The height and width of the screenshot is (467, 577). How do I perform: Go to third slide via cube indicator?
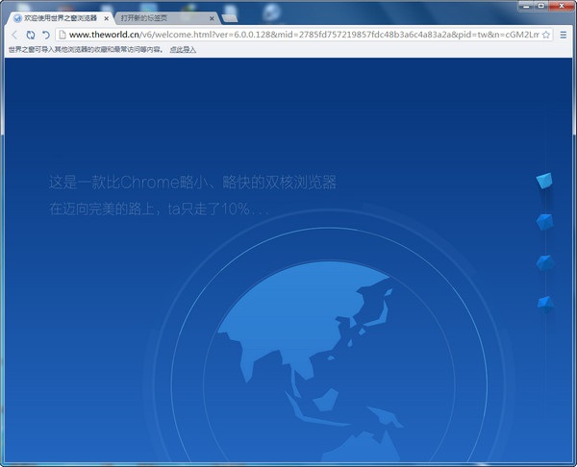coord(544,263)
